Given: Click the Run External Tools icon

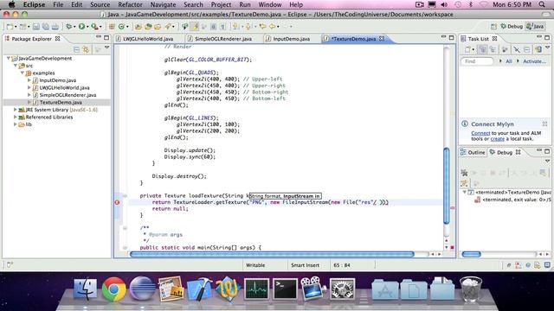Looking at the screenshot, I should coord(94,27).
